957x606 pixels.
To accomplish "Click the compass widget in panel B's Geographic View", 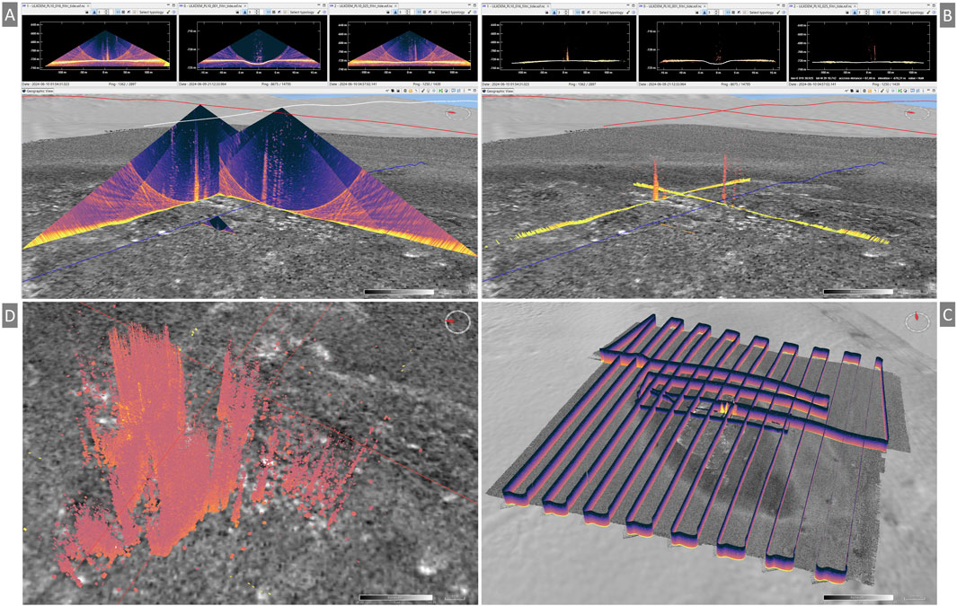I will point(918,112).
